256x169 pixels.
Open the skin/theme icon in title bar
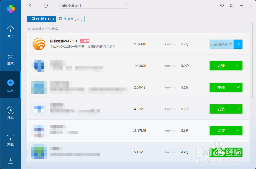click(222, 5)
